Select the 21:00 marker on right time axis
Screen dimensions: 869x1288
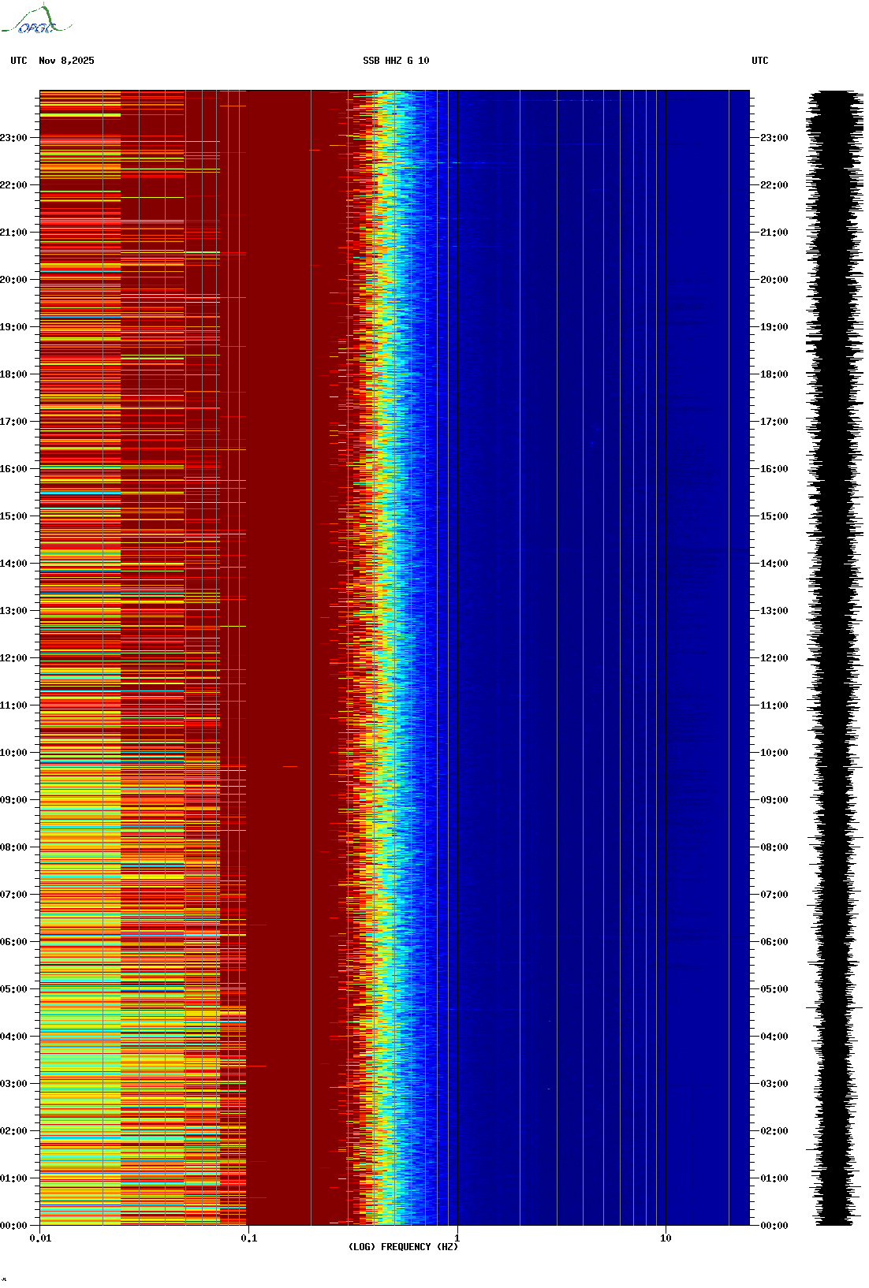[x=774, y=233]
